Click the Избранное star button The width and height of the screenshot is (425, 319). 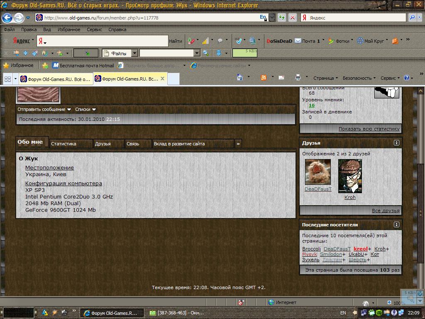click(x=18, y=65)
